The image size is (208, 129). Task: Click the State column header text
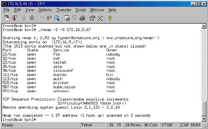click(x=32, y=50)
